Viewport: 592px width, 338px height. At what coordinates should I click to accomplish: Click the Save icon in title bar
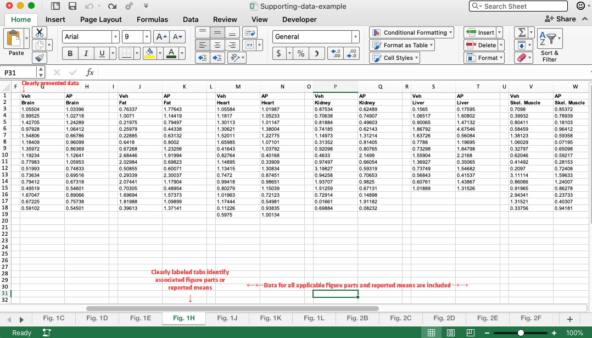coord(72,6)
